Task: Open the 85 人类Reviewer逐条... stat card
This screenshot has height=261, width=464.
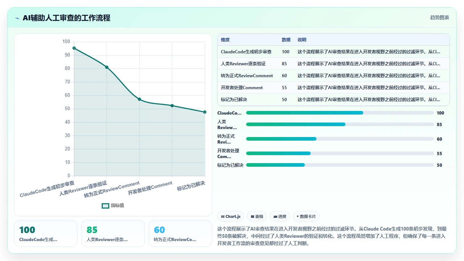Action: (113, 233)
